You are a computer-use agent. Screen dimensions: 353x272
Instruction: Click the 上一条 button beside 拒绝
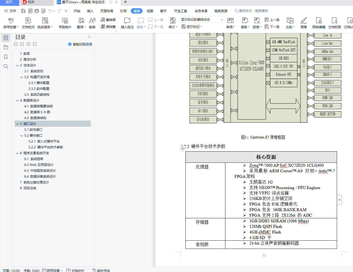(272, 20)
